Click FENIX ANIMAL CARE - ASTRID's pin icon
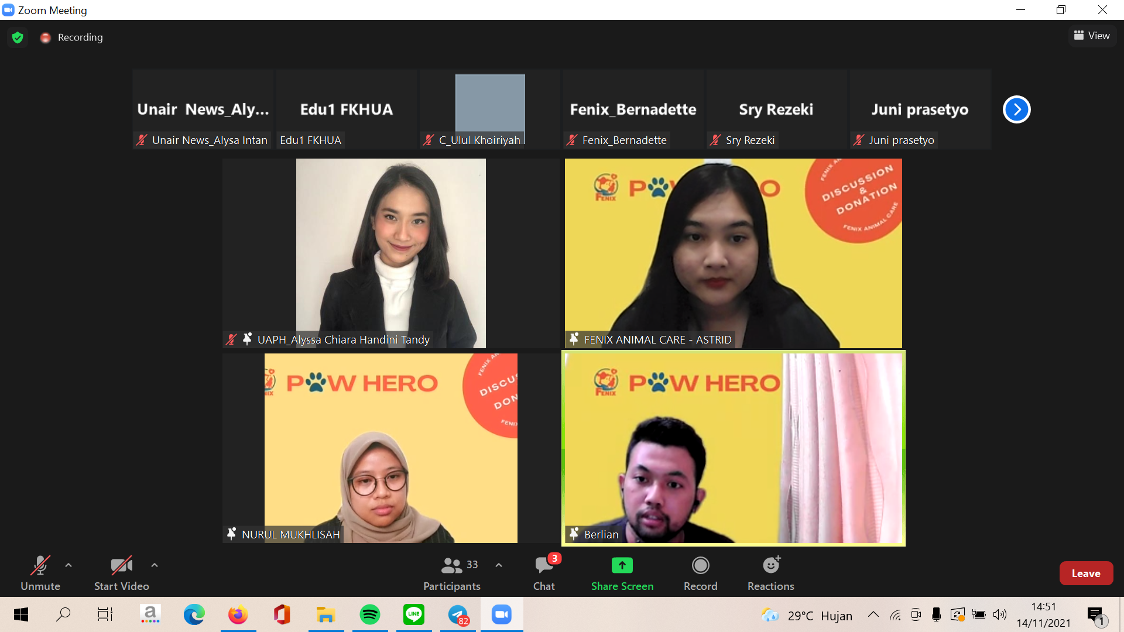This screenshot has width=1124, height=632. [574, 339]
